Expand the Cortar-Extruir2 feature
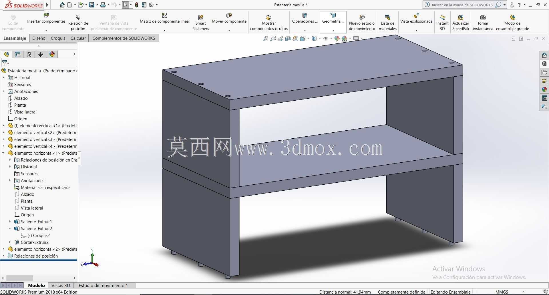The height and width of the screenshot is (295, 549). (10, 242)
